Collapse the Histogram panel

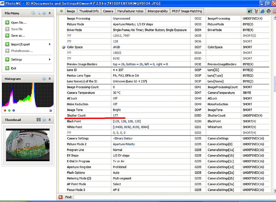pos(50,79)
